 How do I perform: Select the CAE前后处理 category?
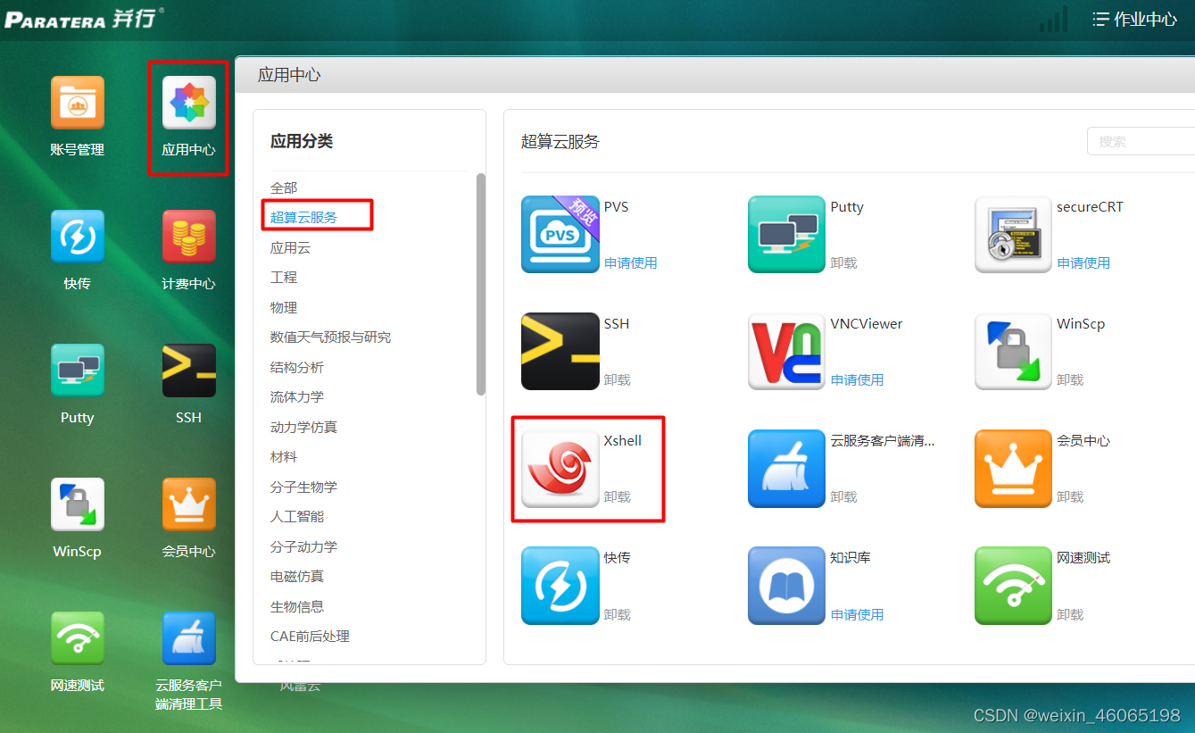[310, 636]
